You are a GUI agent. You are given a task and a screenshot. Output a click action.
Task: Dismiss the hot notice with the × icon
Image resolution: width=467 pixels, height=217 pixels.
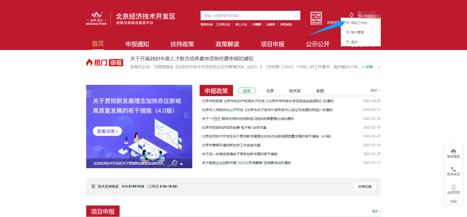[379, 67]
